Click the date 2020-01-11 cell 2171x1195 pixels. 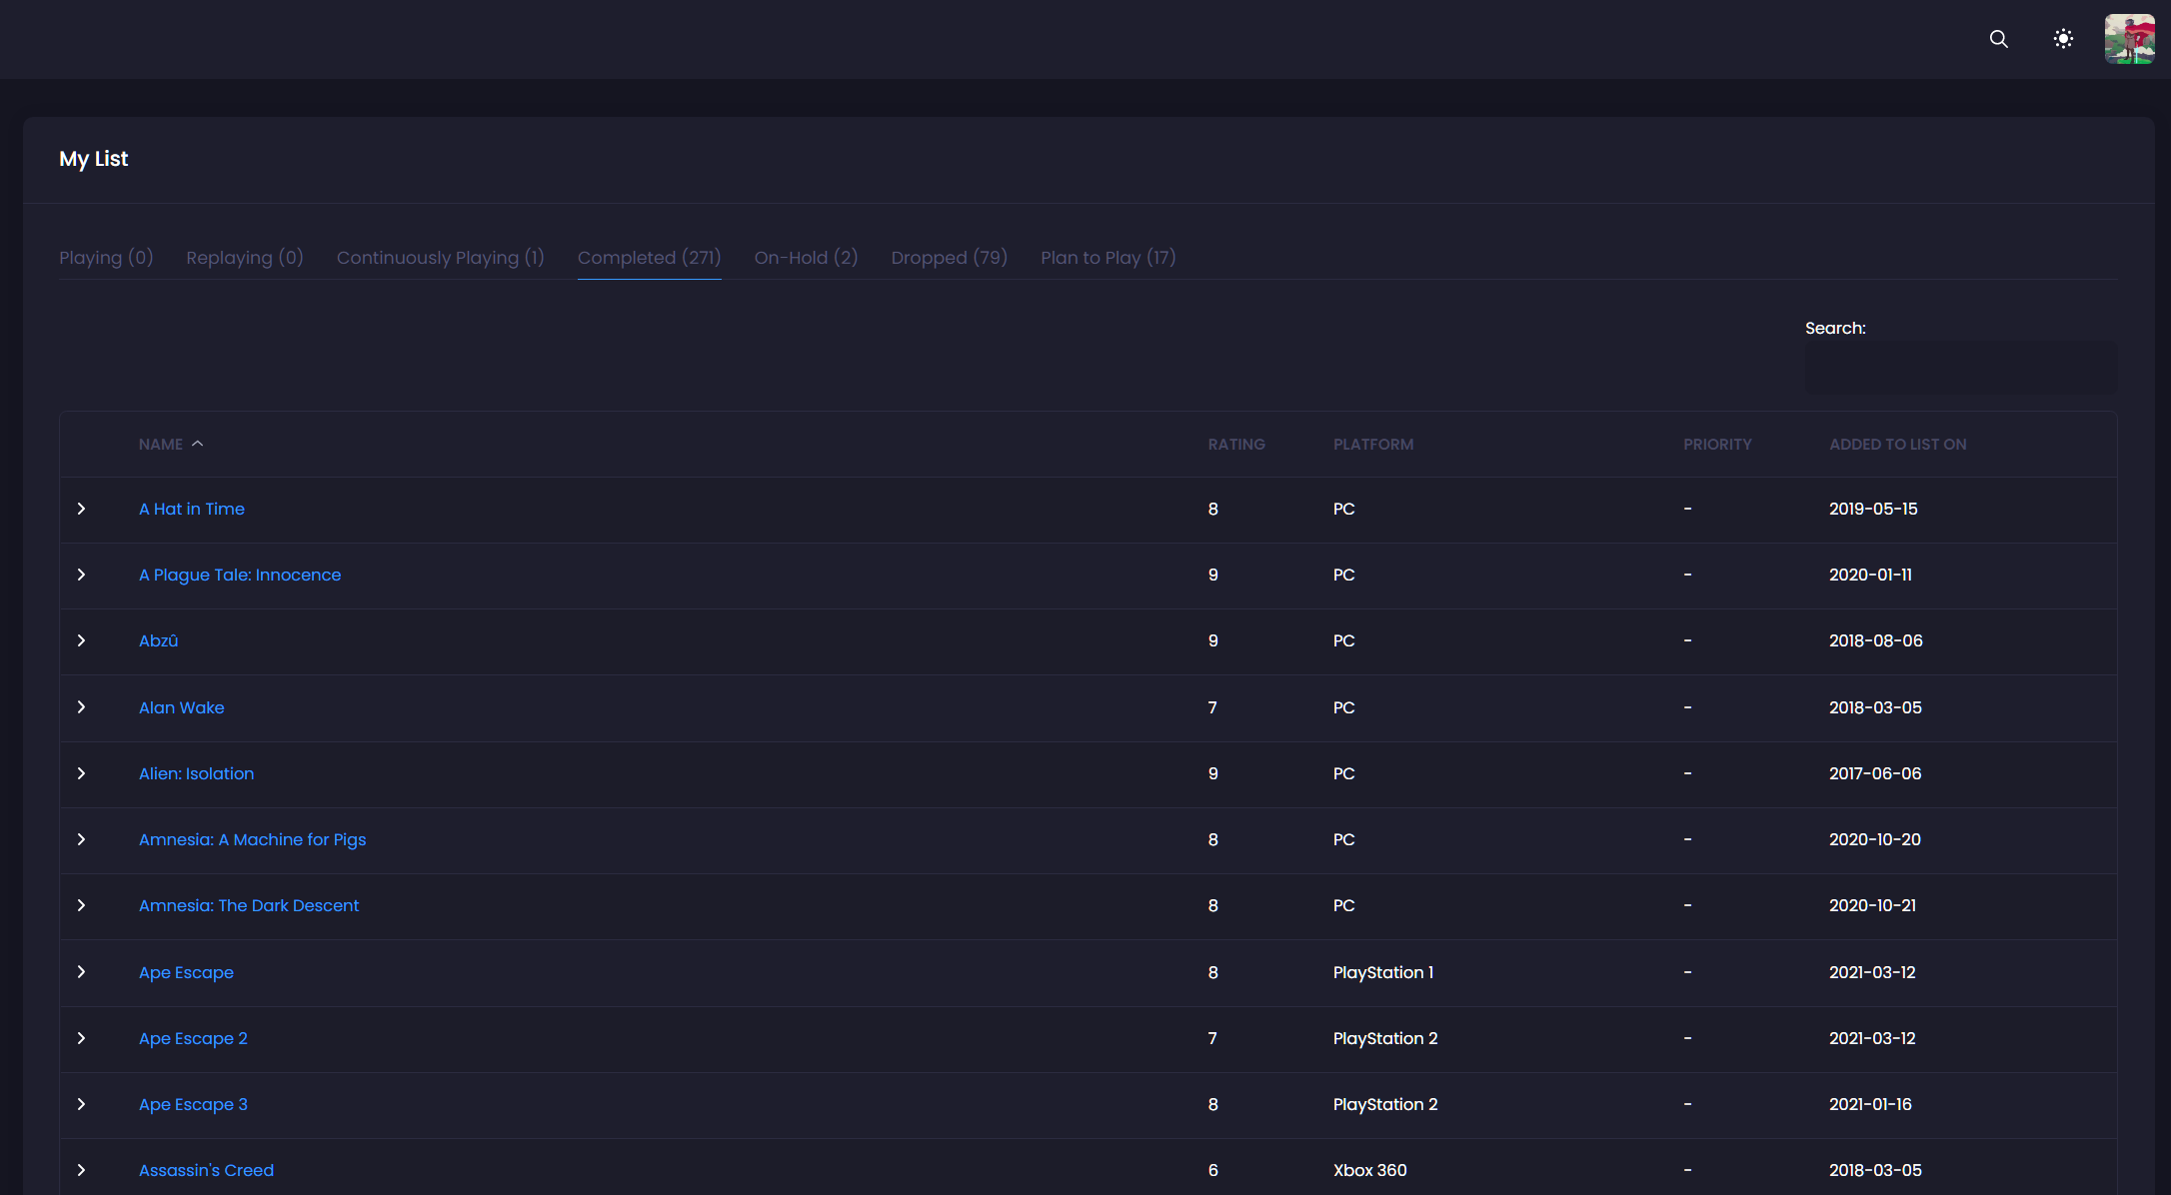tap(1870, 575)
